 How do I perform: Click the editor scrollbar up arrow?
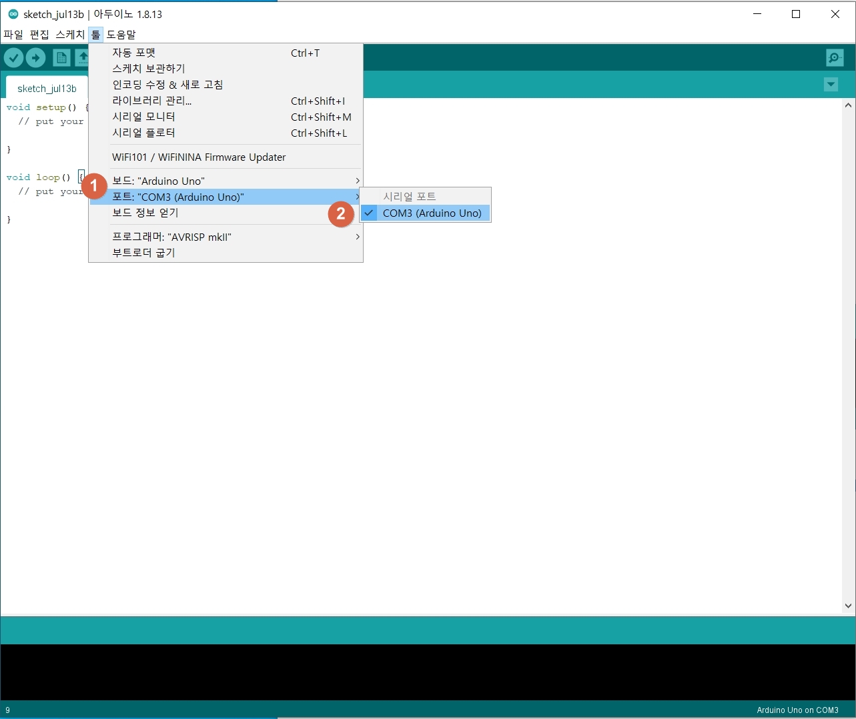pos(848,105)
